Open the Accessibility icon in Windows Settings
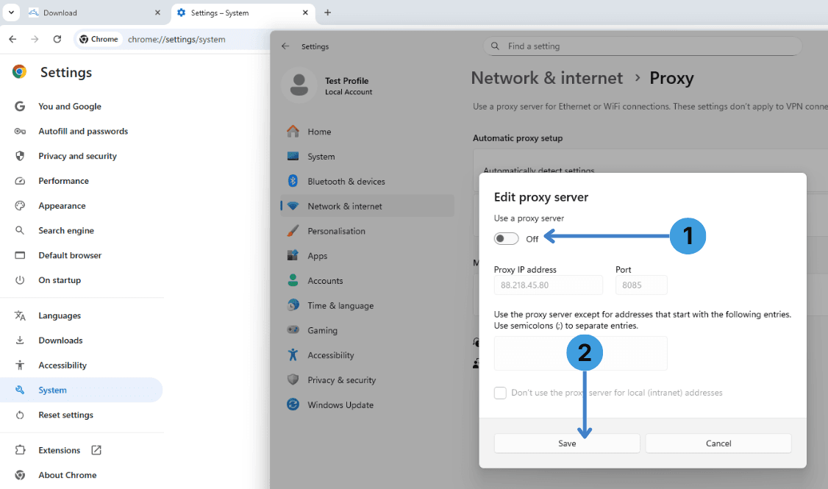 [x=293, y=355]
